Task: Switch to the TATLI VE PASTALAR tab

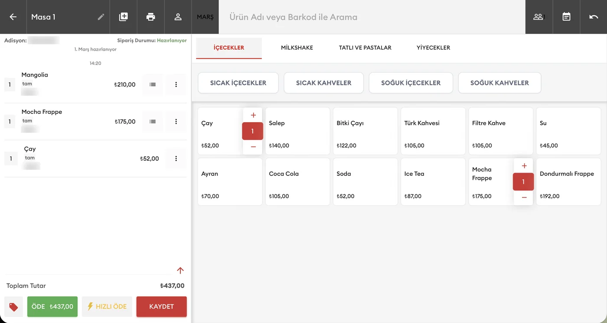Action: tap(365, 48)
